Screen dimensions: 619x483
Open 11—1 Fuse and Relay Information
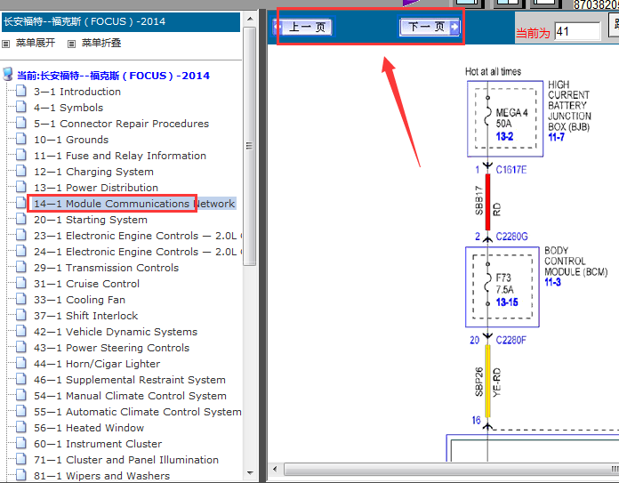click(120, 156)
